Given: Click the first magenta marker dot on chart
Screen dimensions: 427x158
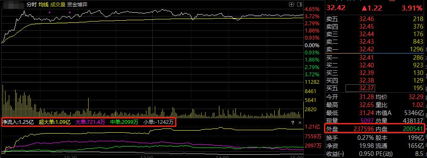Looking at the screenshot, I should (49, 12).
